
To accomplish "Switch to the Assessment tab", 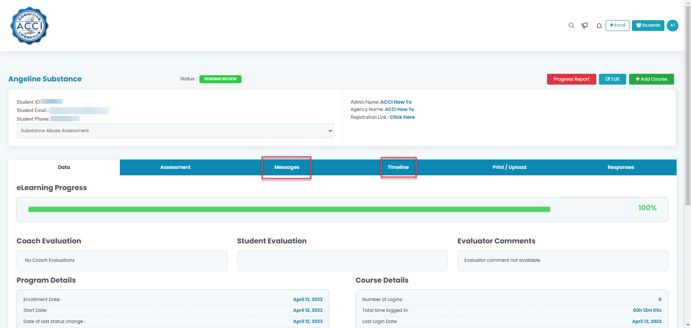I will [175, 167].
